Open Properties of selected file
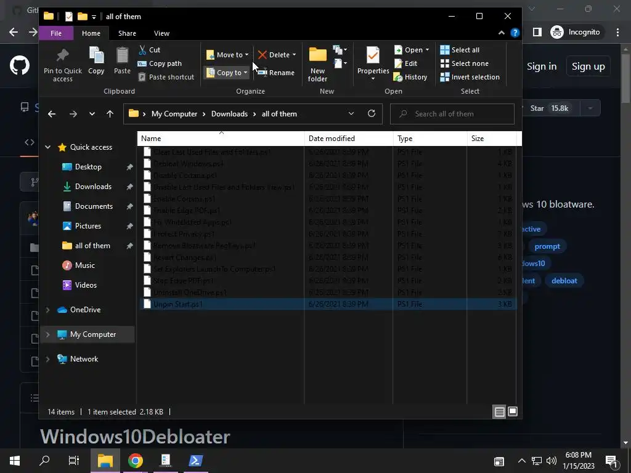Screen dimensions: 631x473 point(373,63)
